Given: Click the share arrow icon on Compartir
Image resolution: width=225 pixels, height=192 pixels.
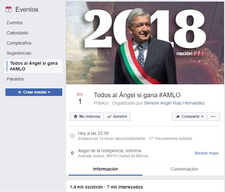Looking at the screenshot, I should pyautogui.click(x=178, y=117).
